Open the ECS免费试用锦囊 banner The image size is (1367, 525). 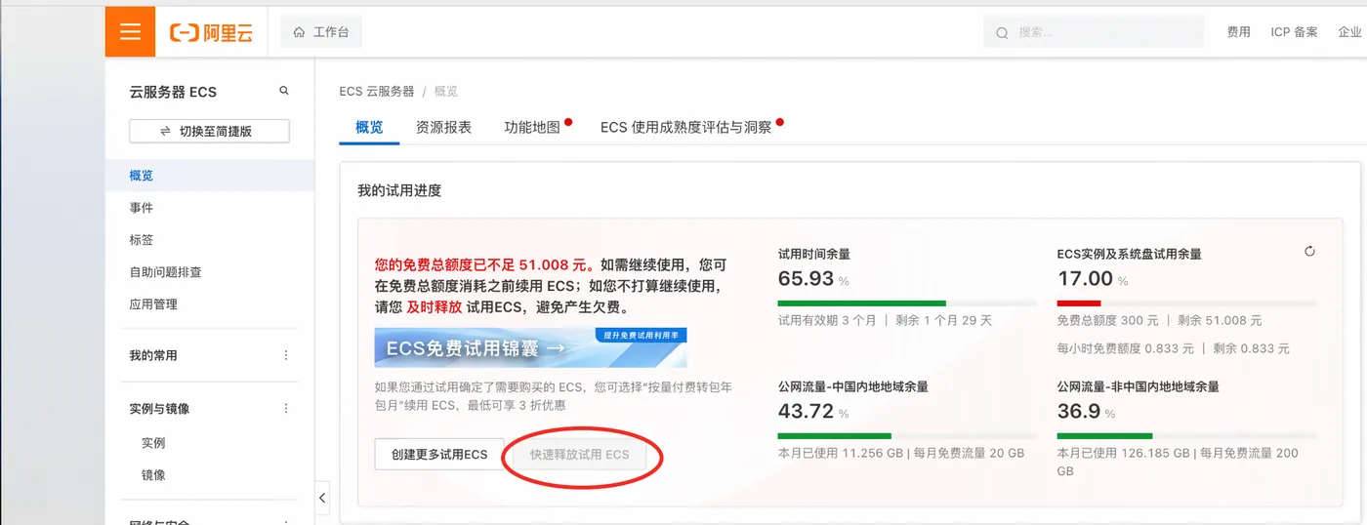530,347
